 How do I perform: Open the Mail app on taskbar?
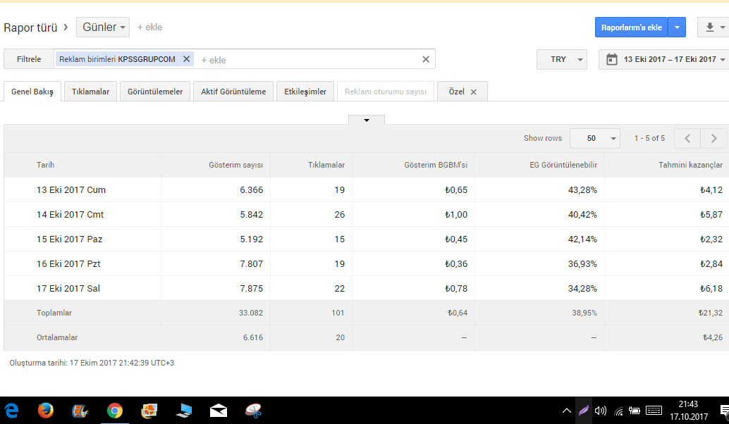(x=219, y=411)
